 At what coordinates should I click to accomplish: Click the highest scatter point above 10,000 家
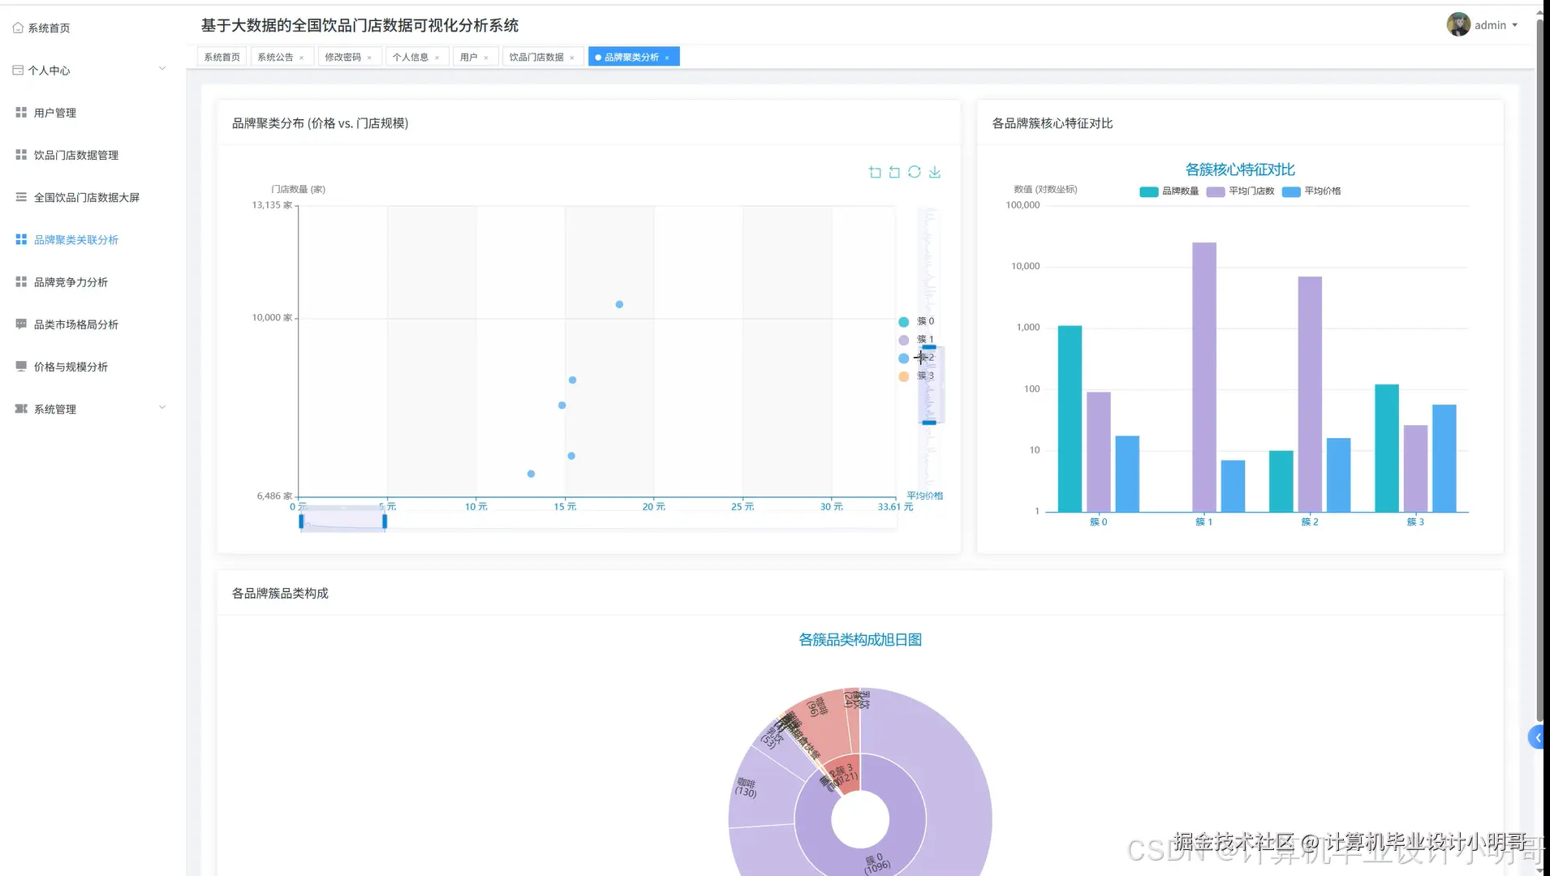click(x=619, y=304)
